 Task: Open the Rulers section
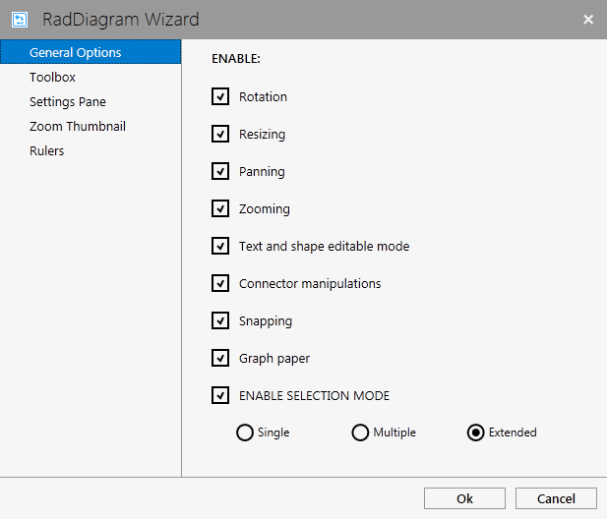point(46,150)
